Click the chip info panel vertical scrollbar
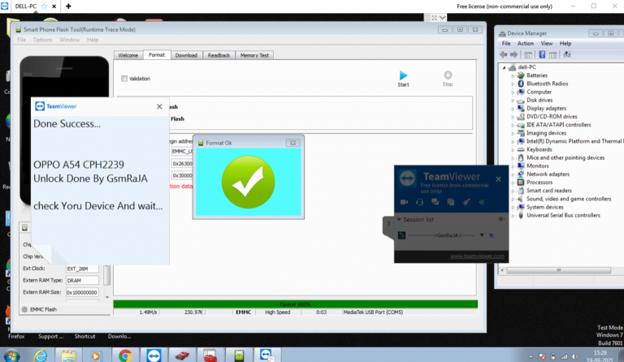The height and width of the screenshot is (362, 624). (106, 280)
